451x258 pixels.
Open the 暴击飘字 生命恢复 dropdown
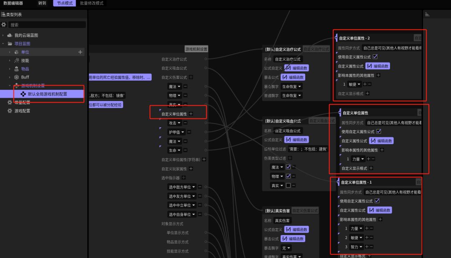[x=291, y=86]
